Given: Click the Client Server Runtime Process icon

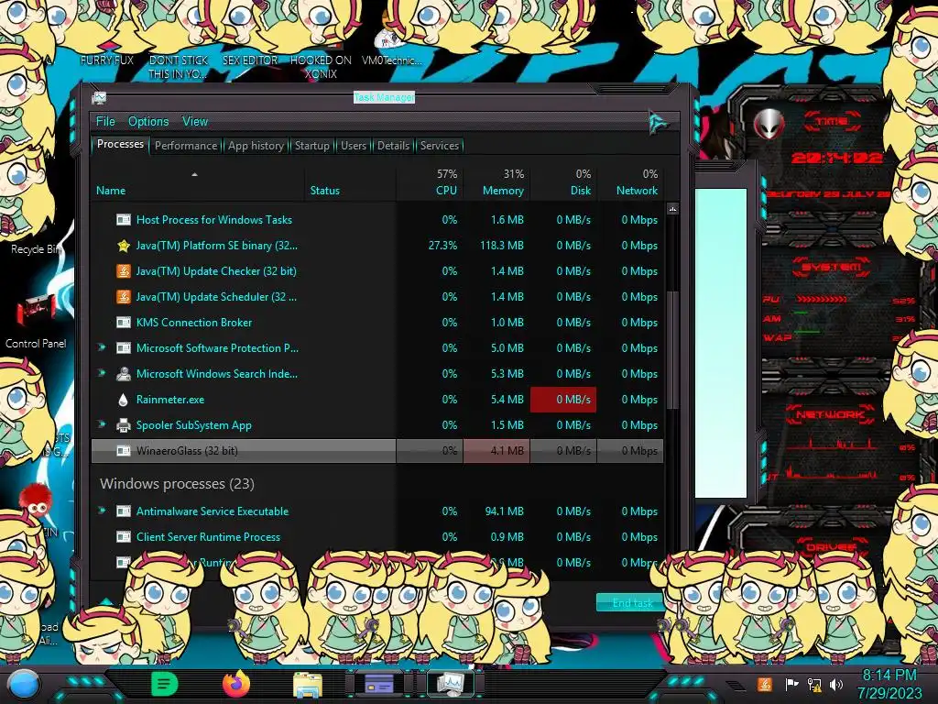Looking at the screenshot, I should (124, 537).
